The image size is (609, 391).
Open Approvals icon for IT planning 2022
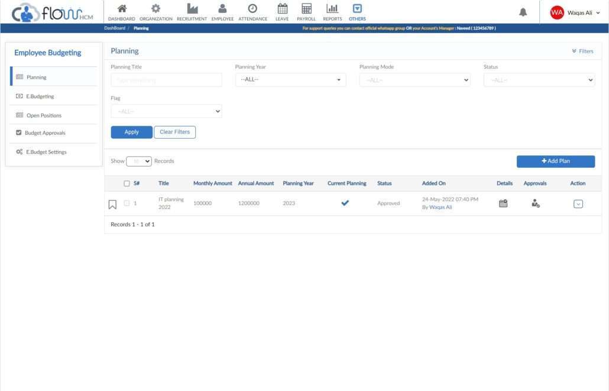pos(535,203)
